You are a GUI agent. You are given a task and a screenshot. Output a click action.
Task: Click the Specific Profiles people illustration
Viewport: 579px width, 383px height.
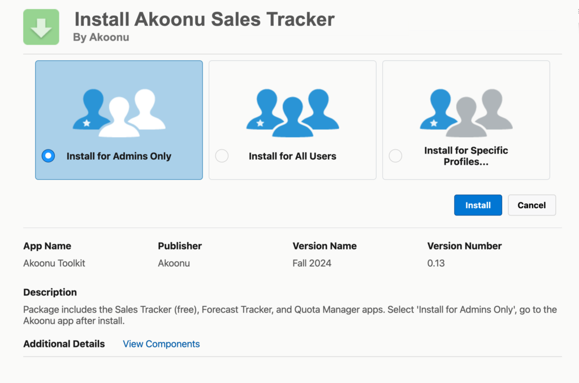tap(466, 112)
